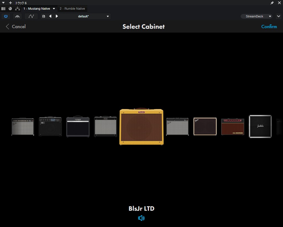Confirm the cabinet selection
The height and width of the screenshot is (227, 283).
click(x=269, y=27)
